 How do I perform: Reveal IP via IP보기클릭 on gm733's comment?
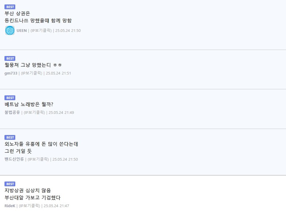pos(32,73)
